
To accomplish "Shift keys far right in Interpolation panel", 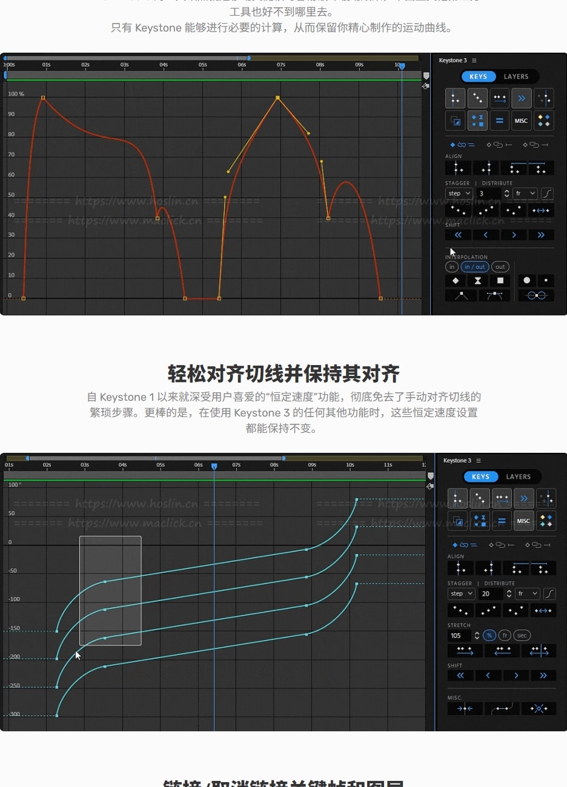I will click(x=541, y=235).
